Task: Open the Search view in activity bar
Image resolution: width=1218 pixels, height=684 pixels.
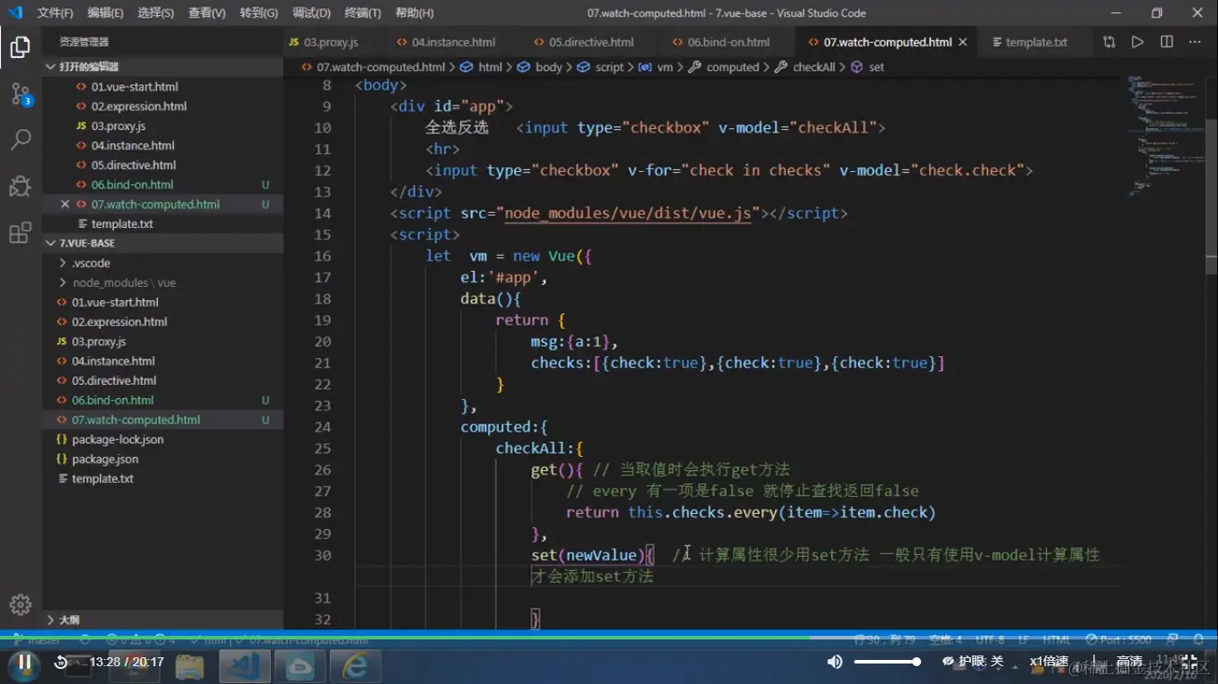Action: 21,140
